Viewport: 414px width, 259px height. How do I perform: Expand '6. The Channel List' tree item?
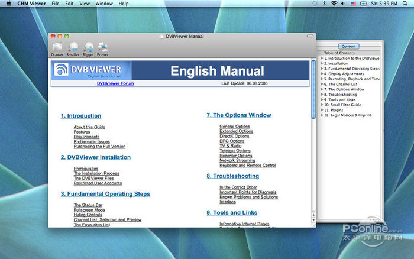pyautogui.click(x=322, y=85)
